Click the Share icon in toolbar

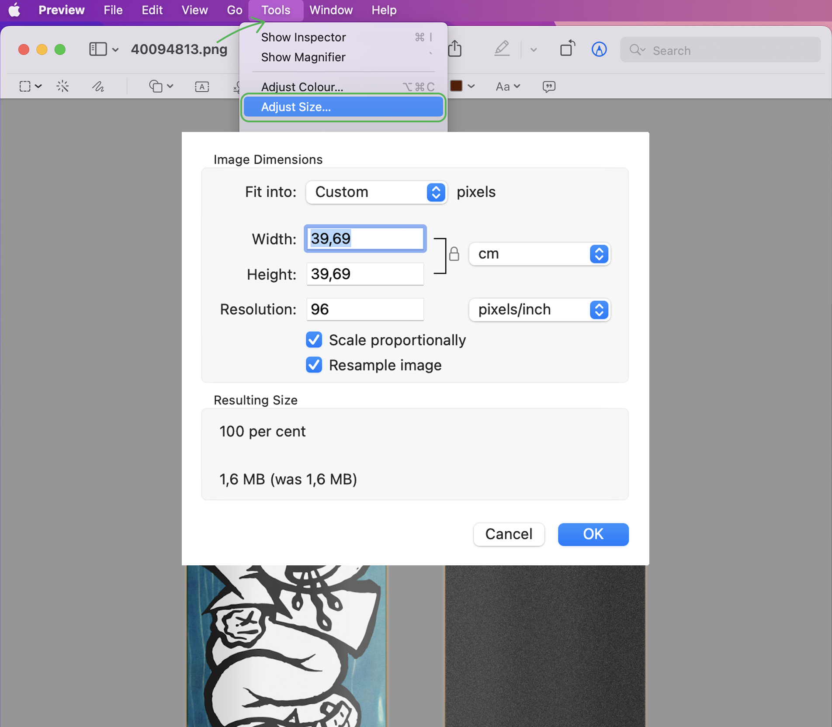click(455, 49)
